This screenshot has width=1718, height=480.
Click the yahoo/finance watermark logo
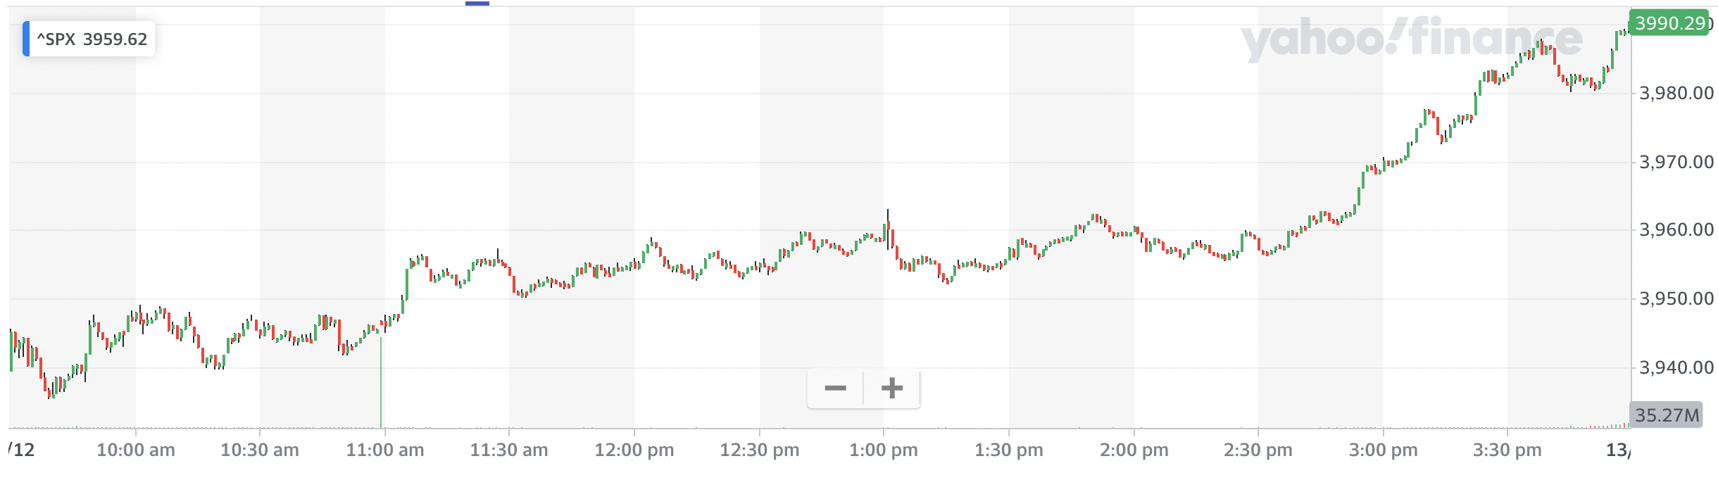1411,40
